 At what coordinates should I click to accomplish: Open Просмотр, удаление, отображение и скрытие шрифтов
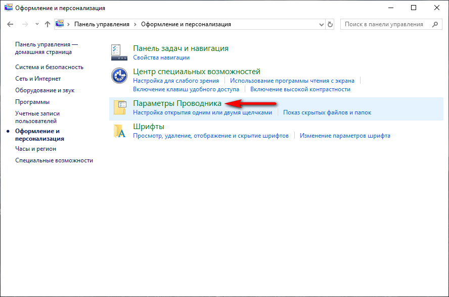coord(211,136)
